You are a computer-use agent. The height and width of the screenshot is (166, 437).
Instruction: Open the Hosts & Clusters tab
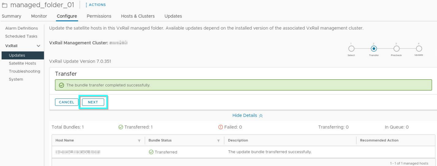pos(138,16)
